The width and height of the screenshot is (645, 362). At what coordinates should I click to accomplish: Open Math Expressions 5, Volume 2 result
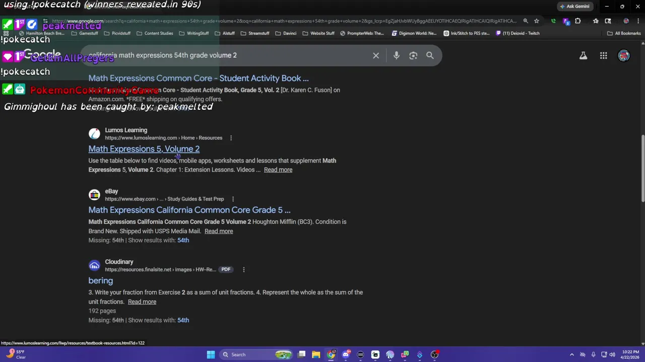144,149
